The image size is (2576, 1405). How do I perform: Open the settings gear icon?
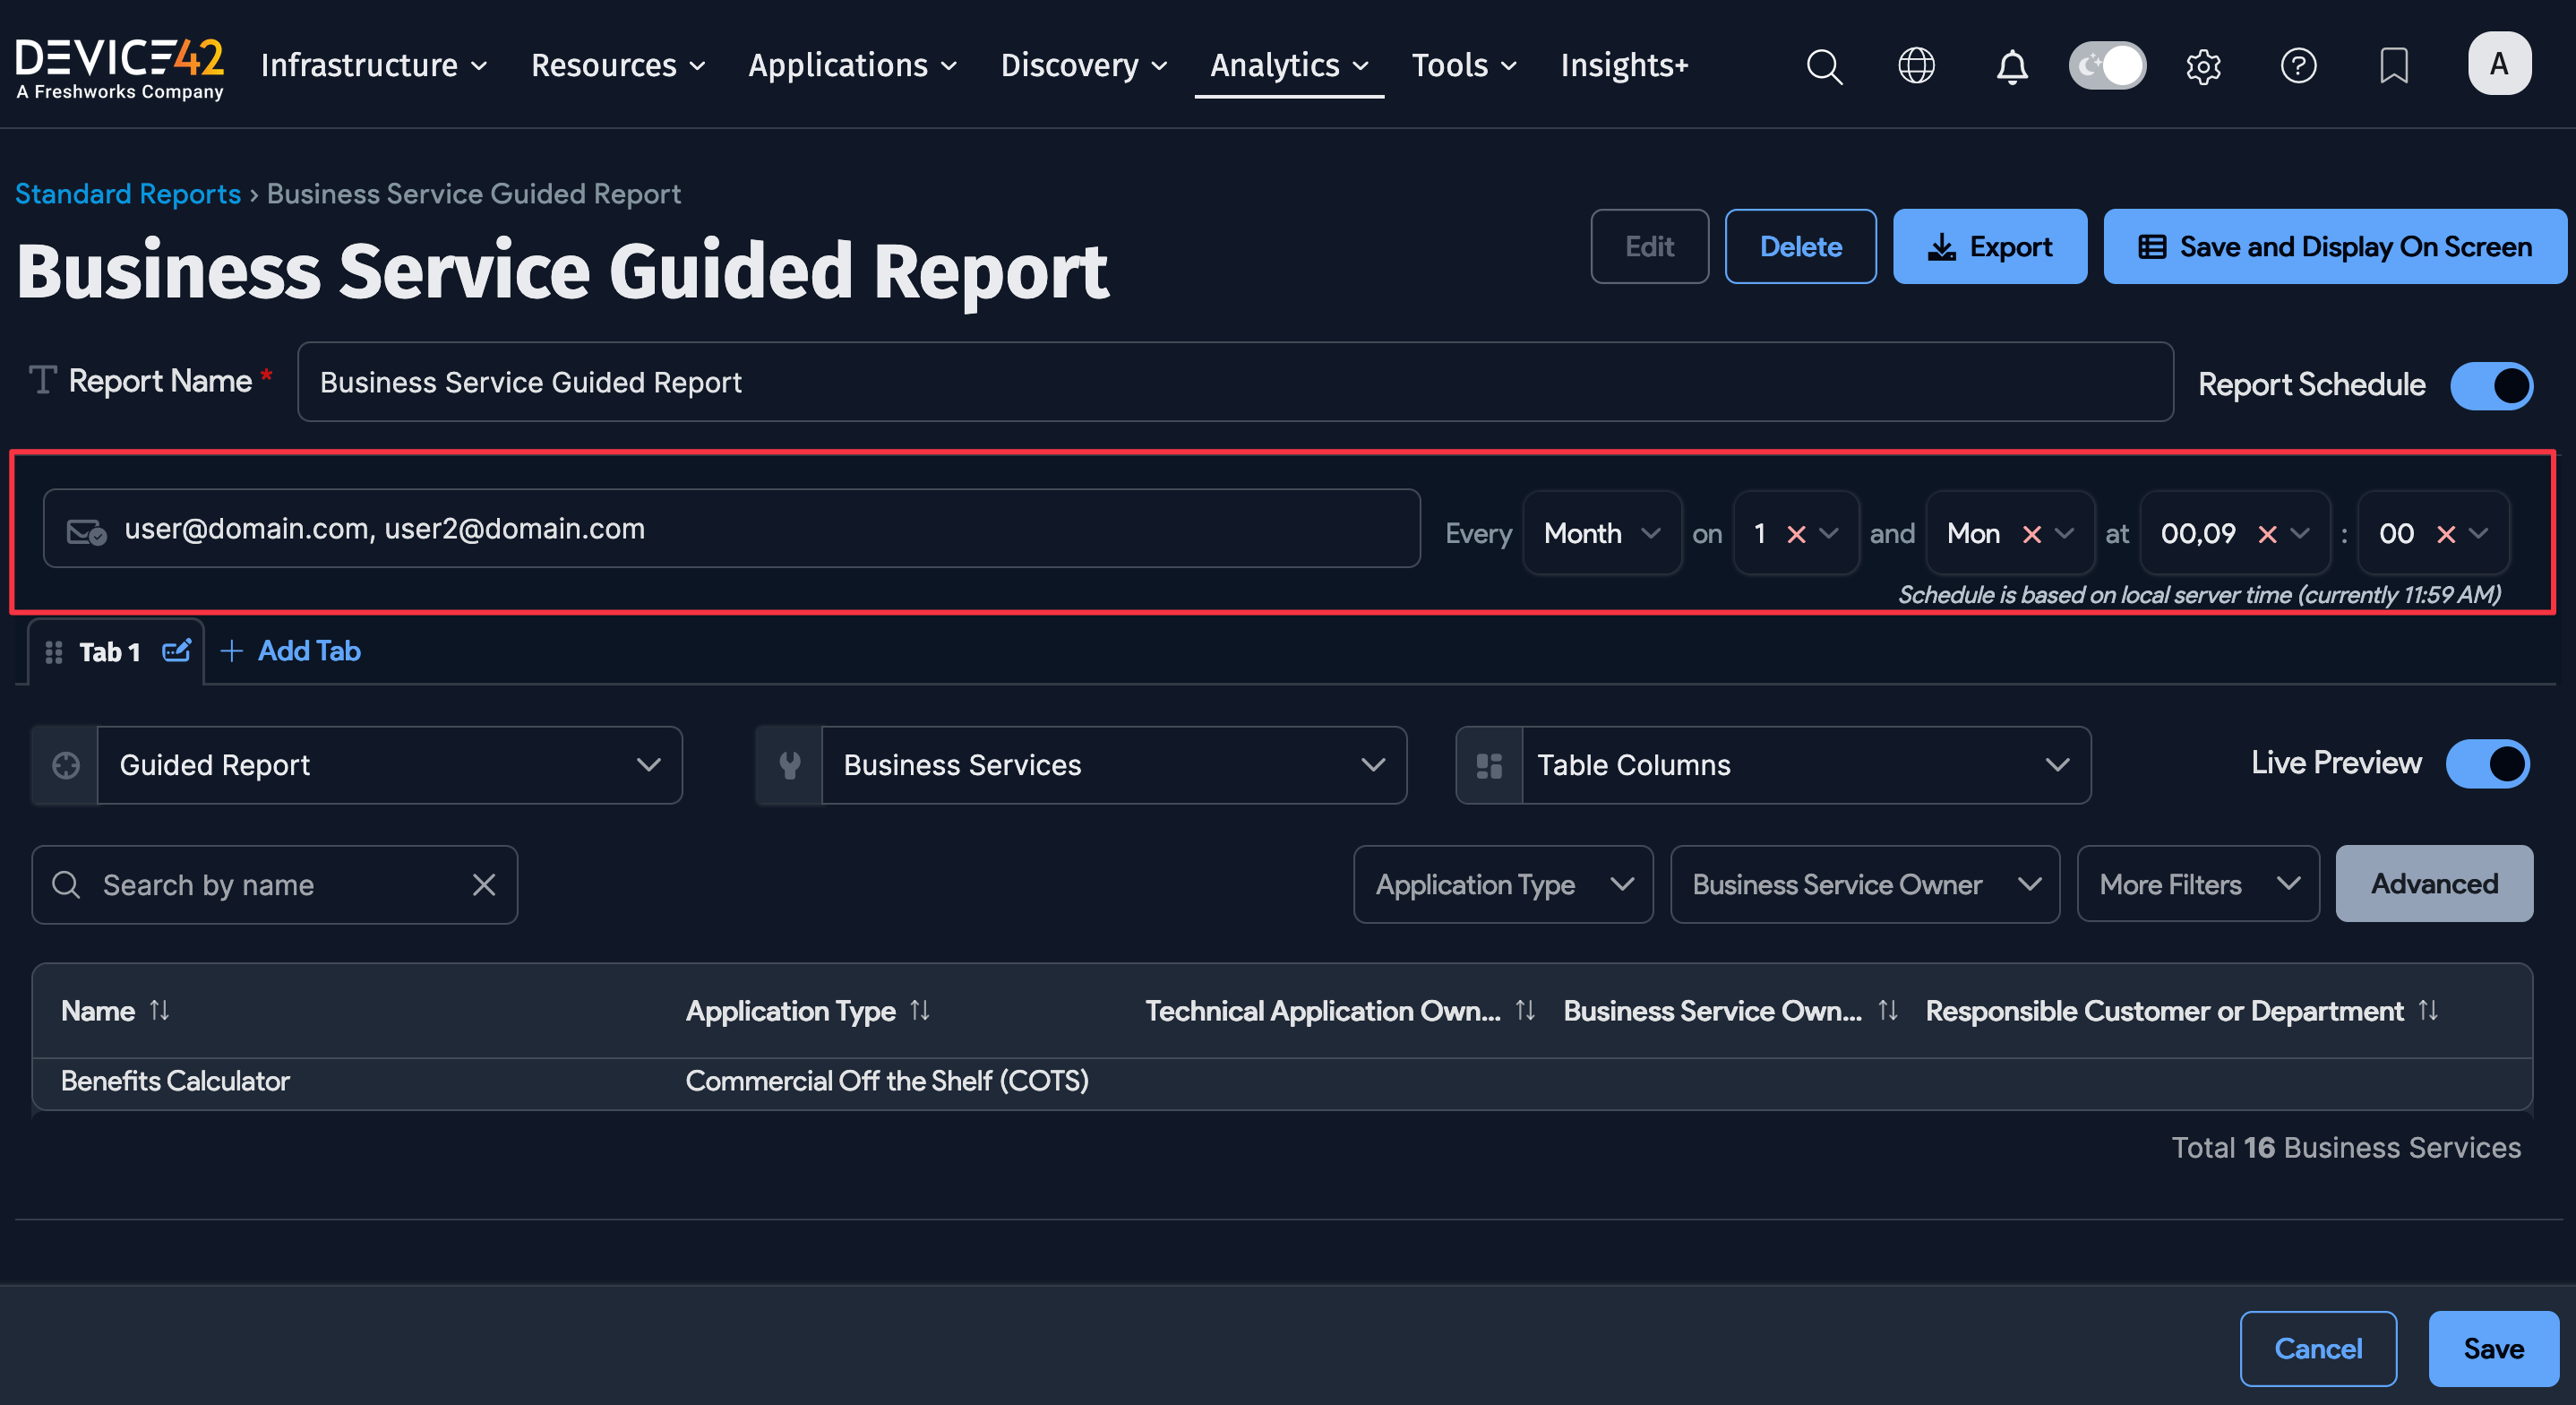tap(2203, 66)
